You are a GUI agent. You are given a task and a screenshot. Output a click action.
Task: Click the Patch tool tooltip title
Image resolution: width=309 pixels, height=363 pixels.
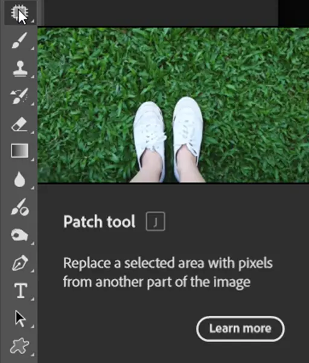point(100,221)
